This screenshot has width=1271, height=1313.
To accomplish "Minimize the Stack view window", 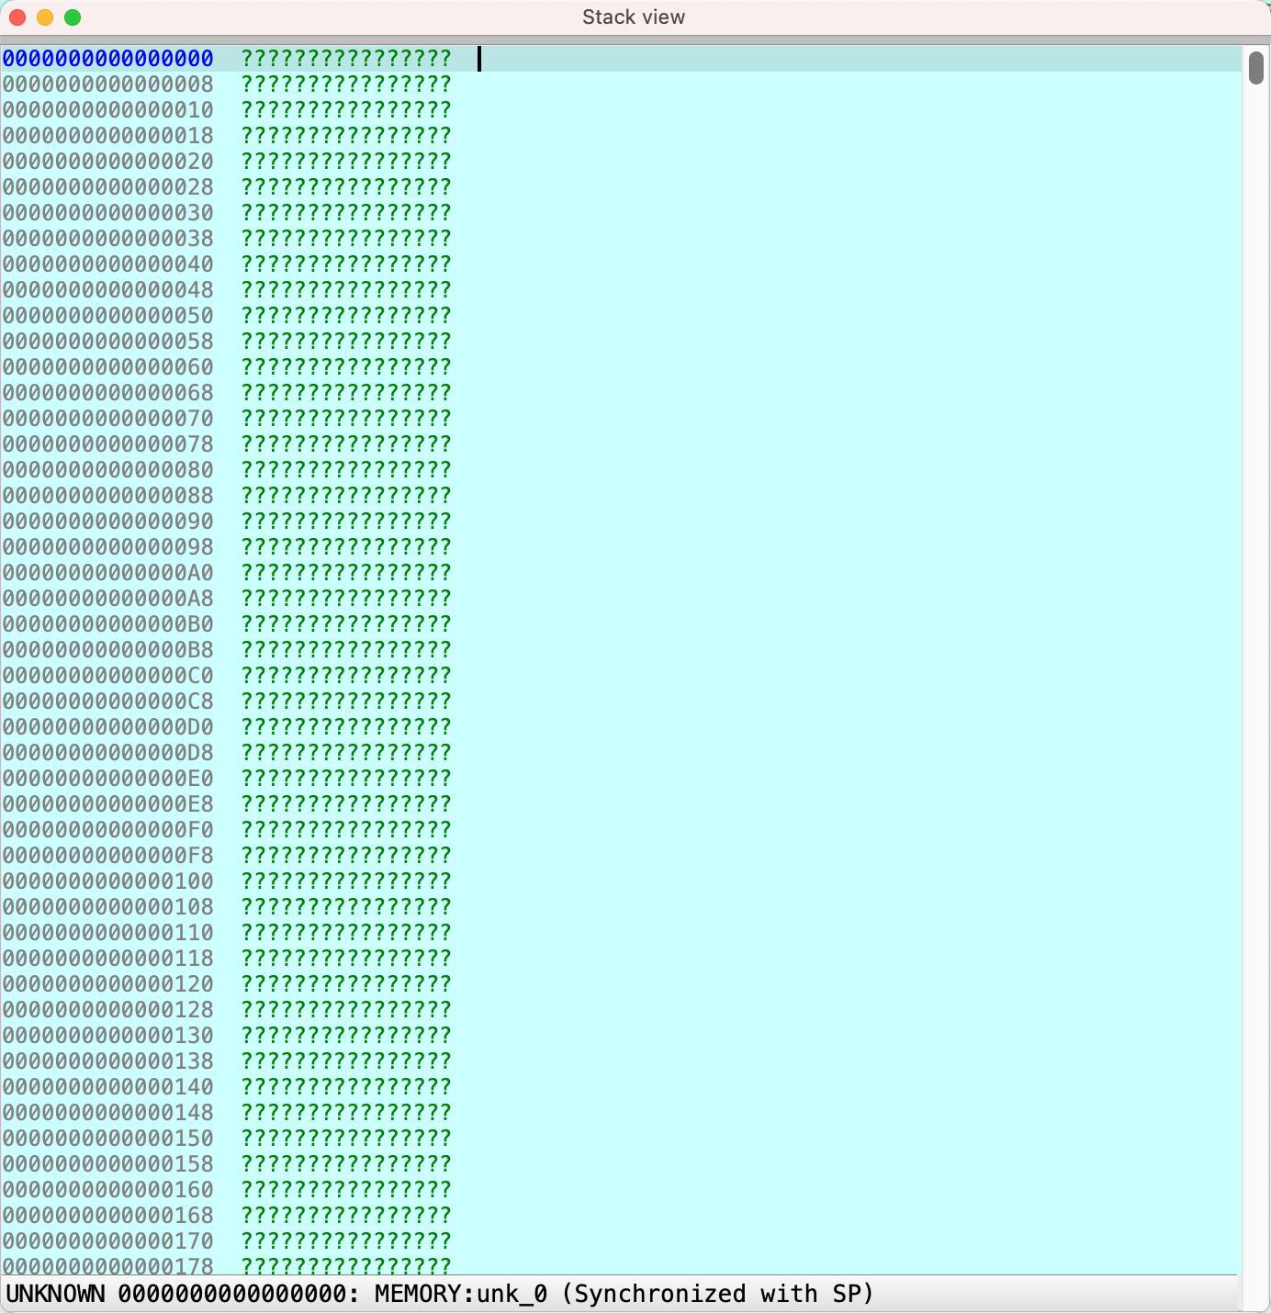I will tap(45, 17).
